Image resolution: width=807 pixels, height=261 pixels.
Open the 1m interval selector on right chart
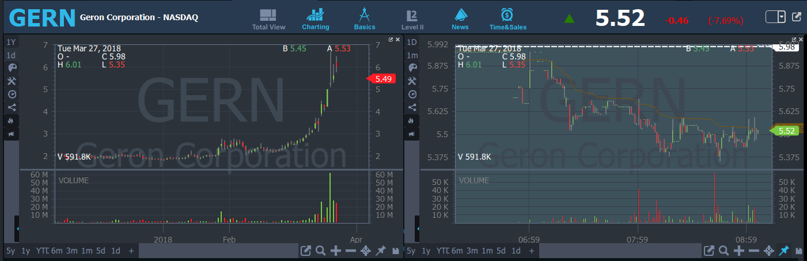tap(412, 55)
